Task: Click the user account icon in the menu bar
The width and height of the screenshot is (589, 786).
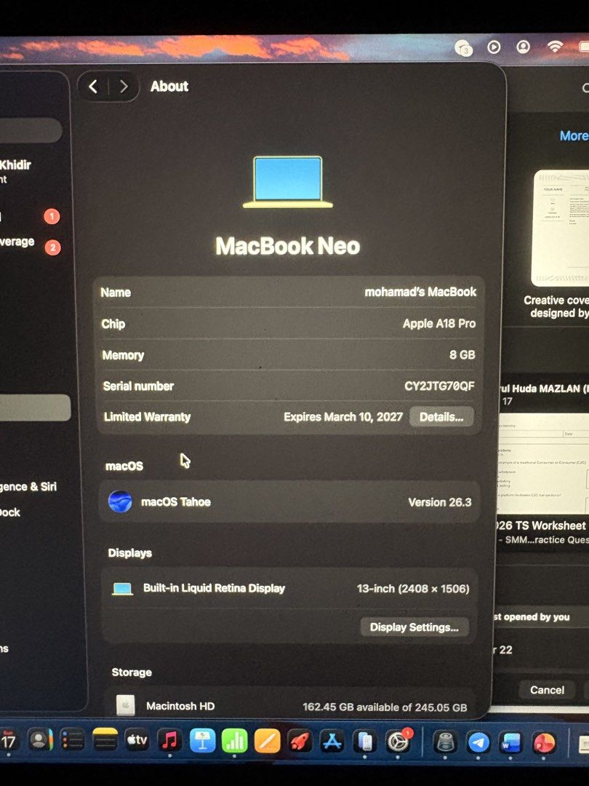Action: tap(524, 47)
